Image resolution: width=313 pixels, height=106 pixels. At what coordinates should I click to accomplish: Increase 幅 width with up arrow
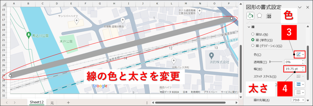click(303, 68)
